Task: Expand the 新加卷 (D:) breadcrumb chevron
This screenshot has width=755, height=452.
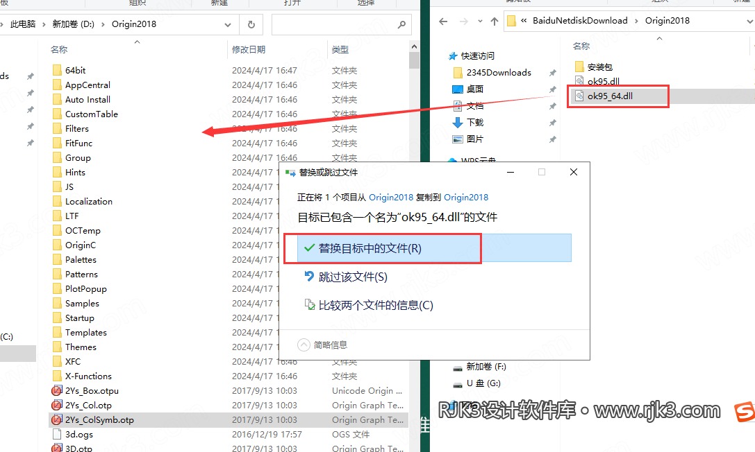Action: point(103,24)
